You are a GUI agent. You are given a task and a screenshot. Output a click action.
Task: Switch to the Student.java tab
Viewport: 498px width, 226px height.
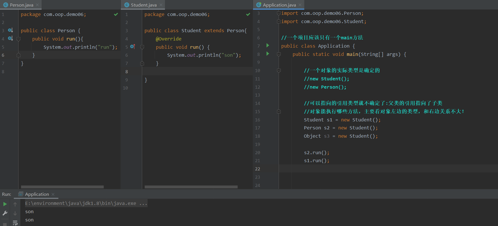coord(144,5)
